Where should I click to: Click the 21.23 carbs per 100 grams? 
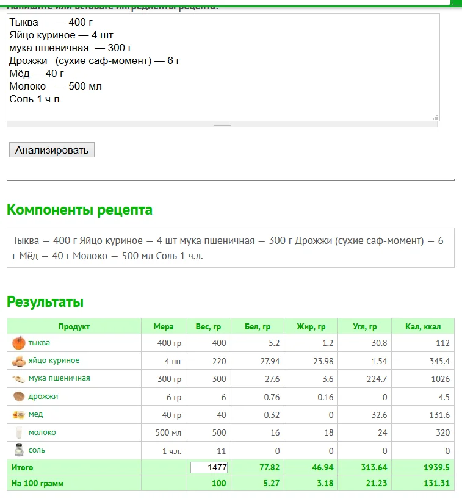[377, 483]
